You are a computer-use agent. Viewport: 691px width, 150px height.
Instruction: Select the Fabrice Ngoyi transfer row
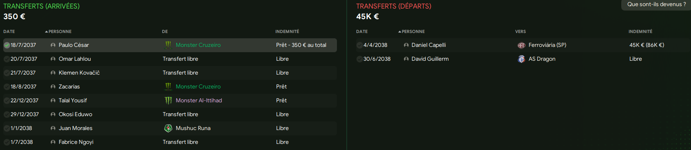click(x=170, y=142)
